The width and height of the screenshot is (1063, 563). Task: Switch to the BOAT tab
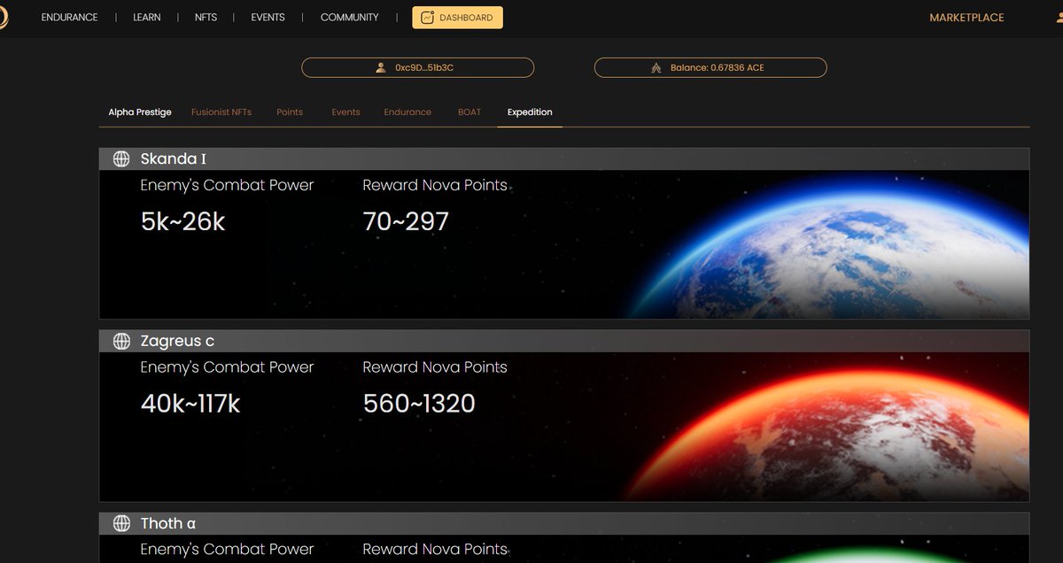[x=469, y=112]
